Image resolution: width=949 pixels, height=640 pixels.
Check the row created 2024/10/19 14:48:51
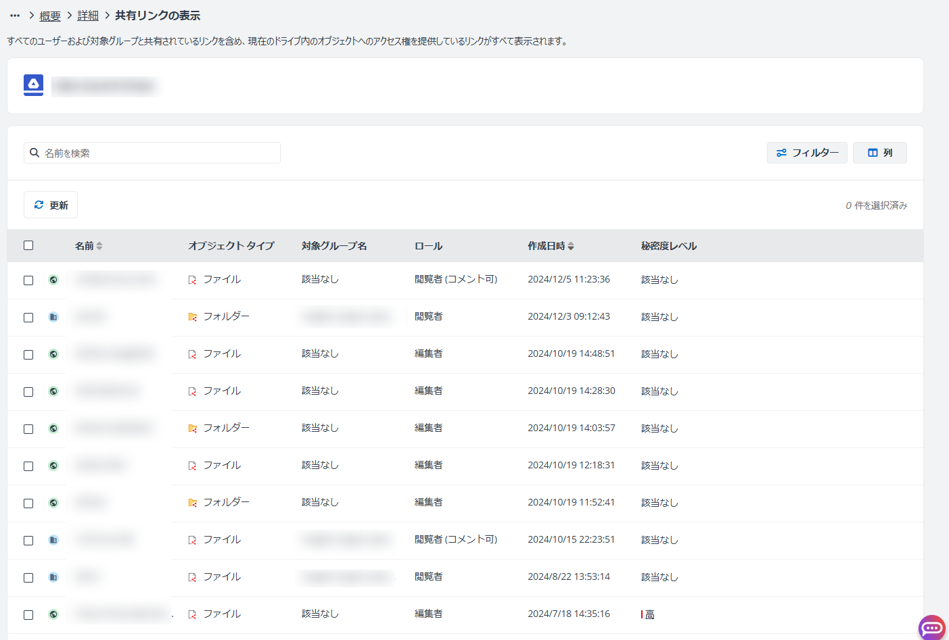coord(28,355)
